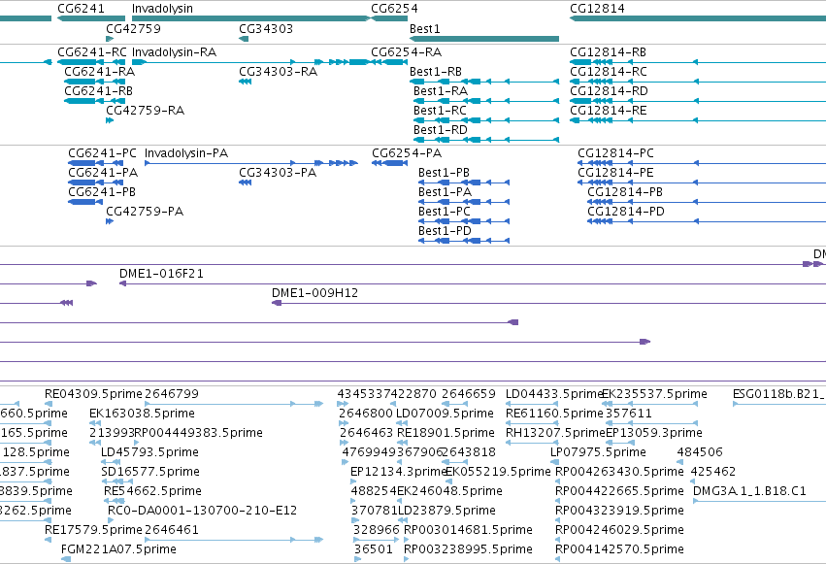Select EST label SD16577.5prime
826x564 pixels.
coord(150,472)
